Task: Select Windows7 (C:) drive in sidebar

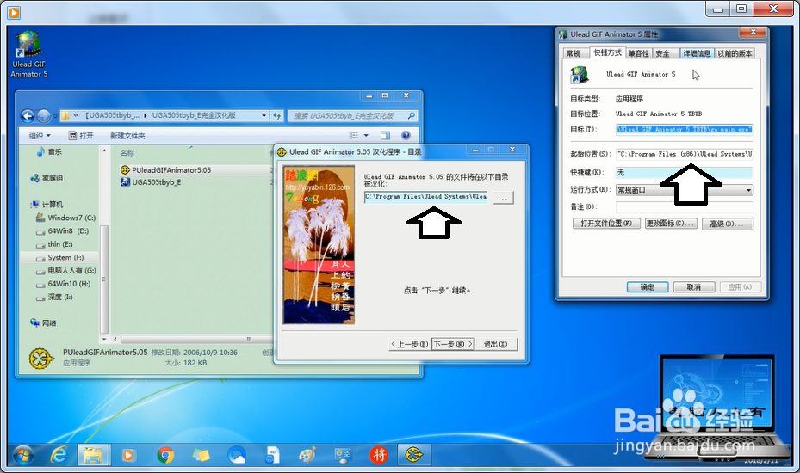Action: pyautogui.click(x=65, y=218)
